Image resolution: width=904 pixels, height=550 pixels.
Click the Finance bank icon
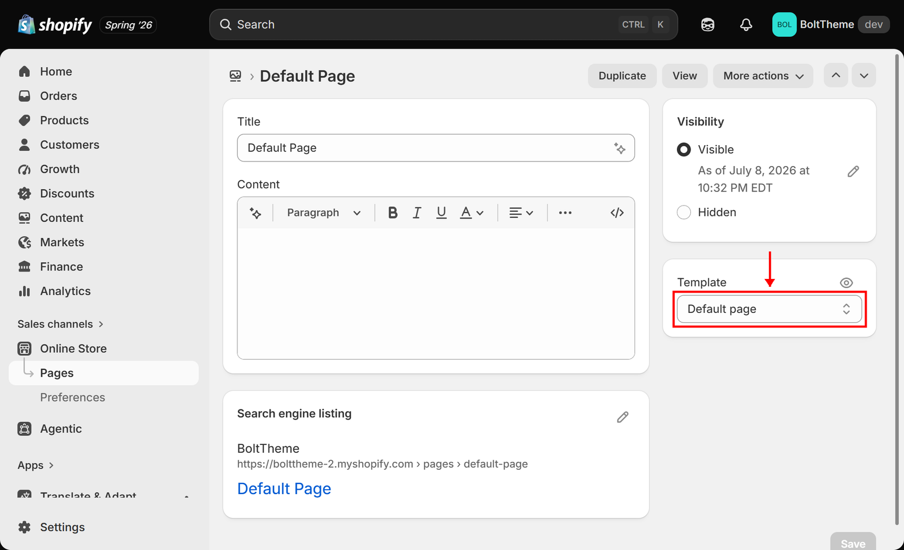(24, 267)
